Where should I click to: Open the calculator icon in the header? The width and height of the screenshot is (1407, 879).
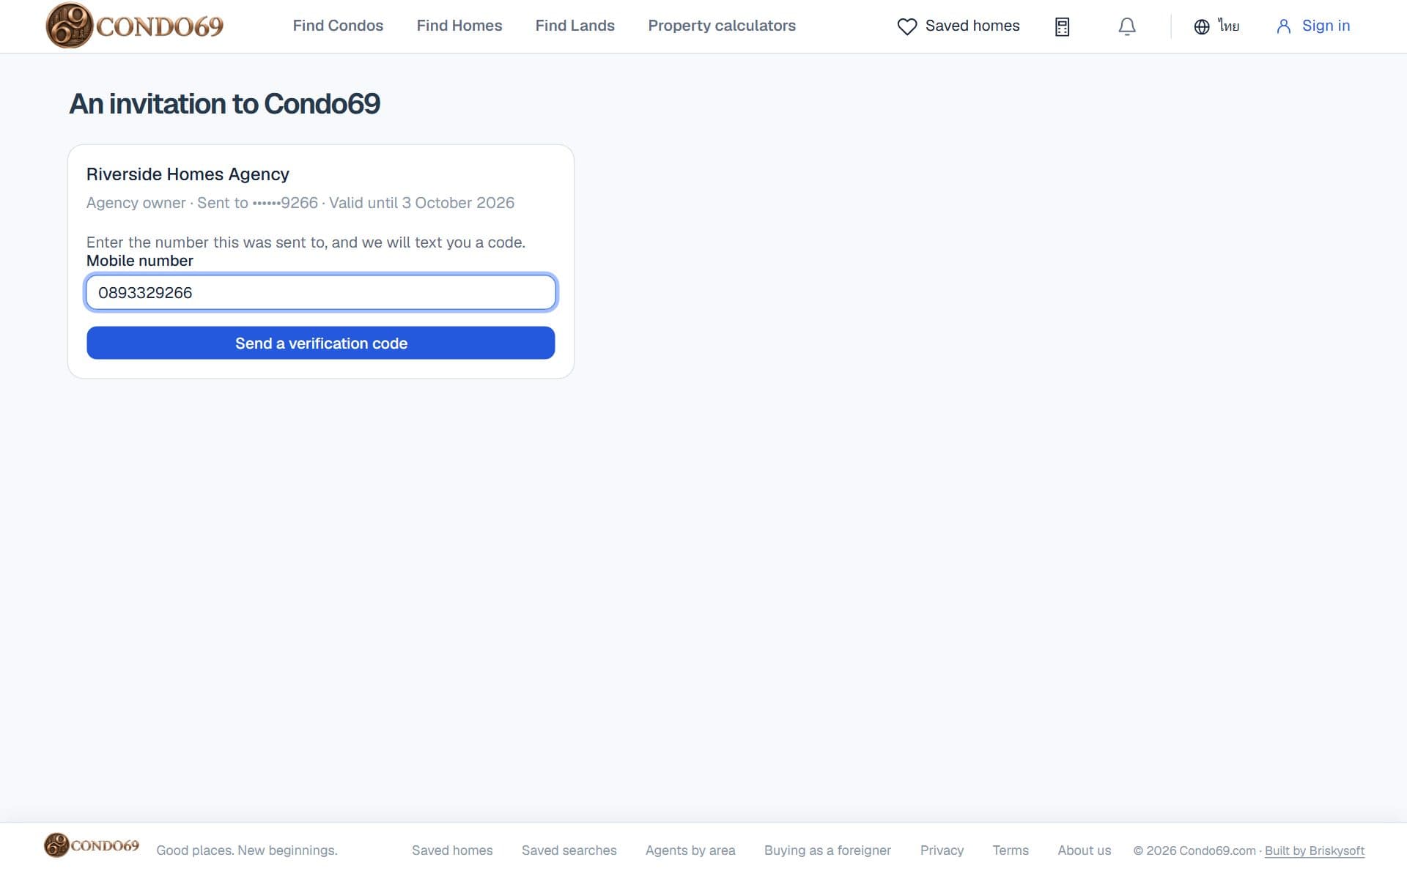(x=1062, y=26)
